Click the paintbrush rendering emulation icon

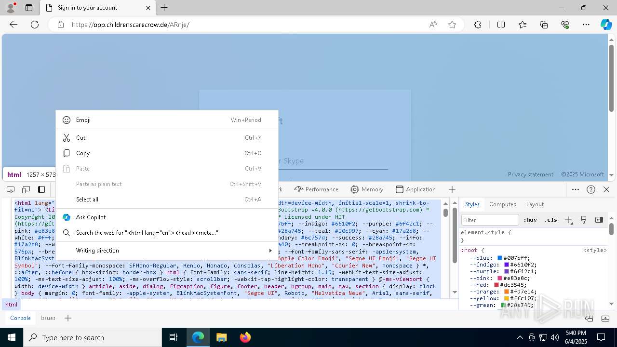[x=584, y=220]
